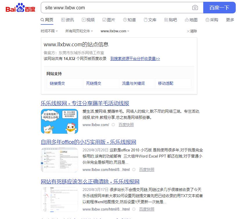Click inside the search input field
Viewport: 243px width, 219px height.
(x=116, y=8)
